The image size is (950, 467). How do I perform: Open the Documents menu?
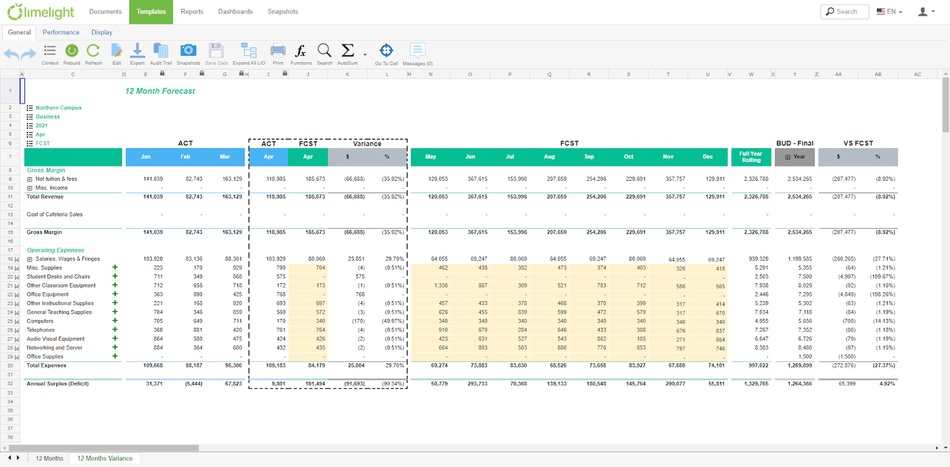pos(105,12)
